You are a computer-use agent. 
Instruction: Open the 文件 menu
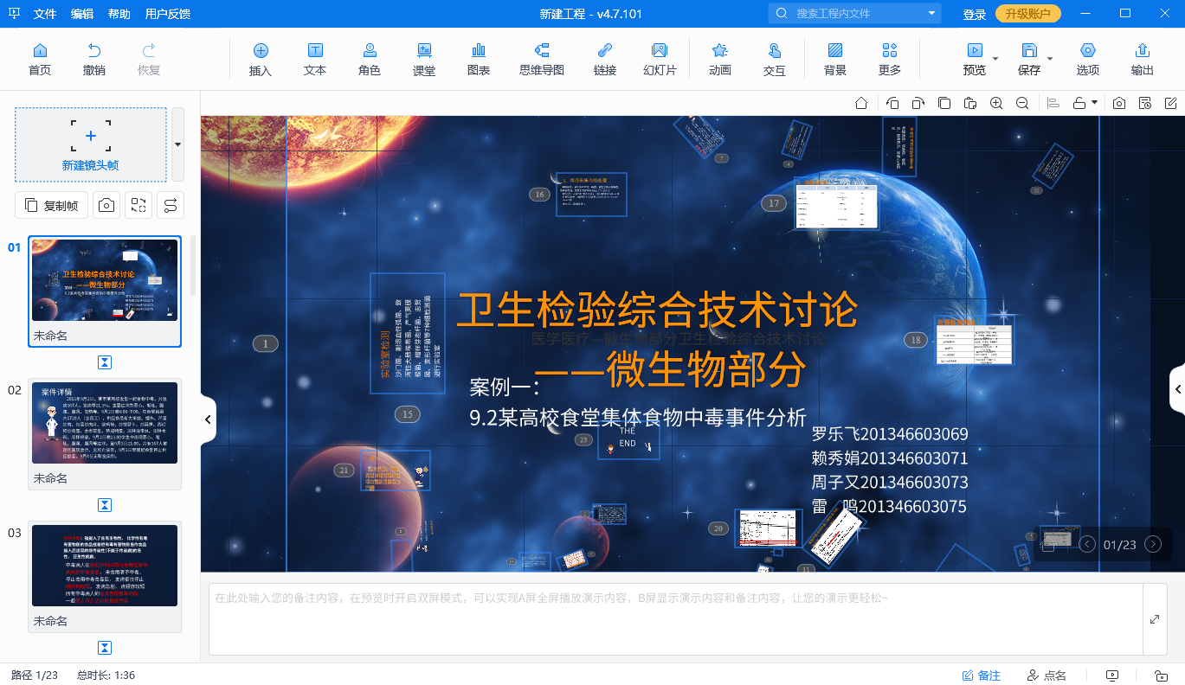pyautogui.click(x=45, y=14)
